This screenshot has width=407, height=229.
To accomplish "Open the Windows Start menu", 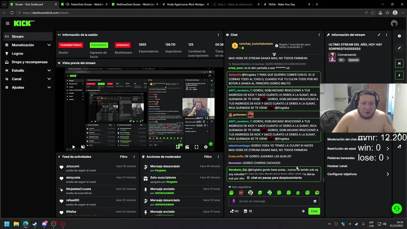I will (x=7, y=224).
